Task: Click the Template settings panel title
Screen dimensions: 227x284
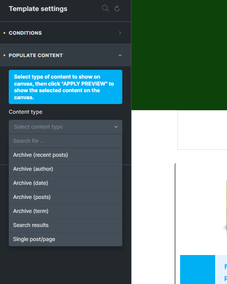Action: [x=38, y=9]
